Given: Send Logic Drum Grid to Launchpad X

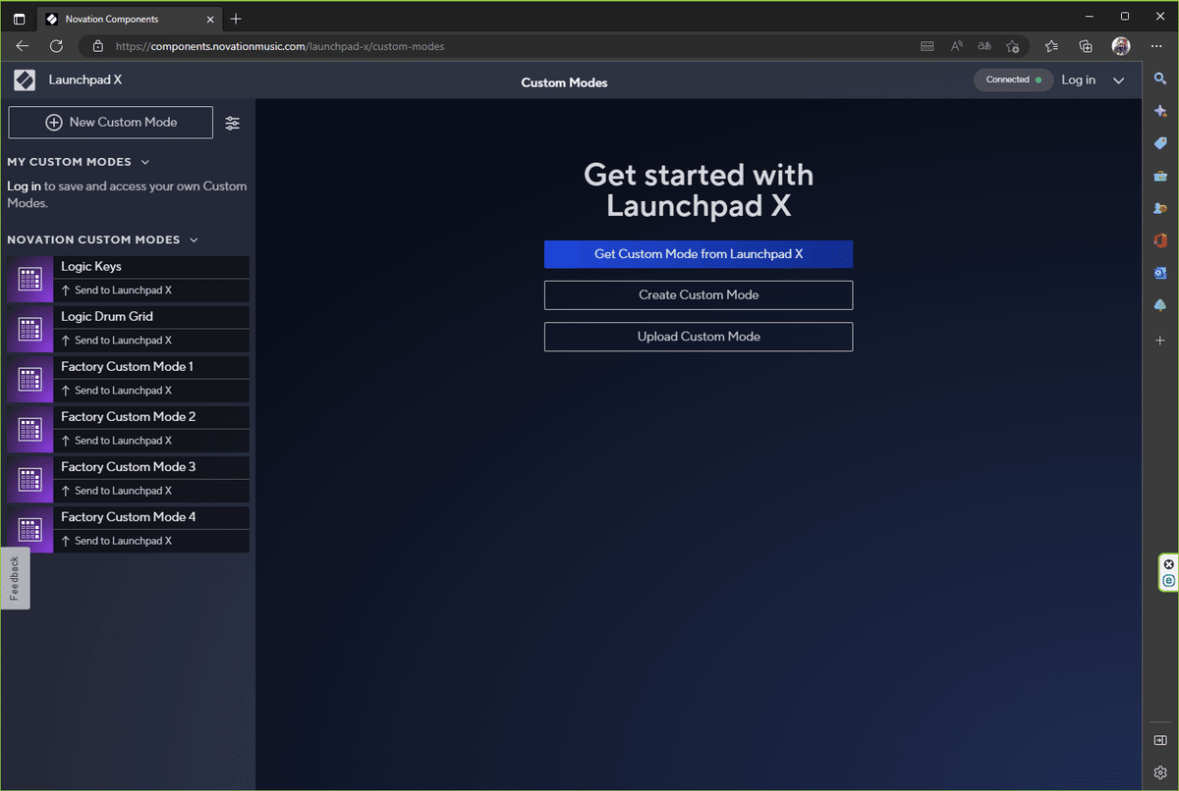Looking at the screenshot, I should coord(150,341).
